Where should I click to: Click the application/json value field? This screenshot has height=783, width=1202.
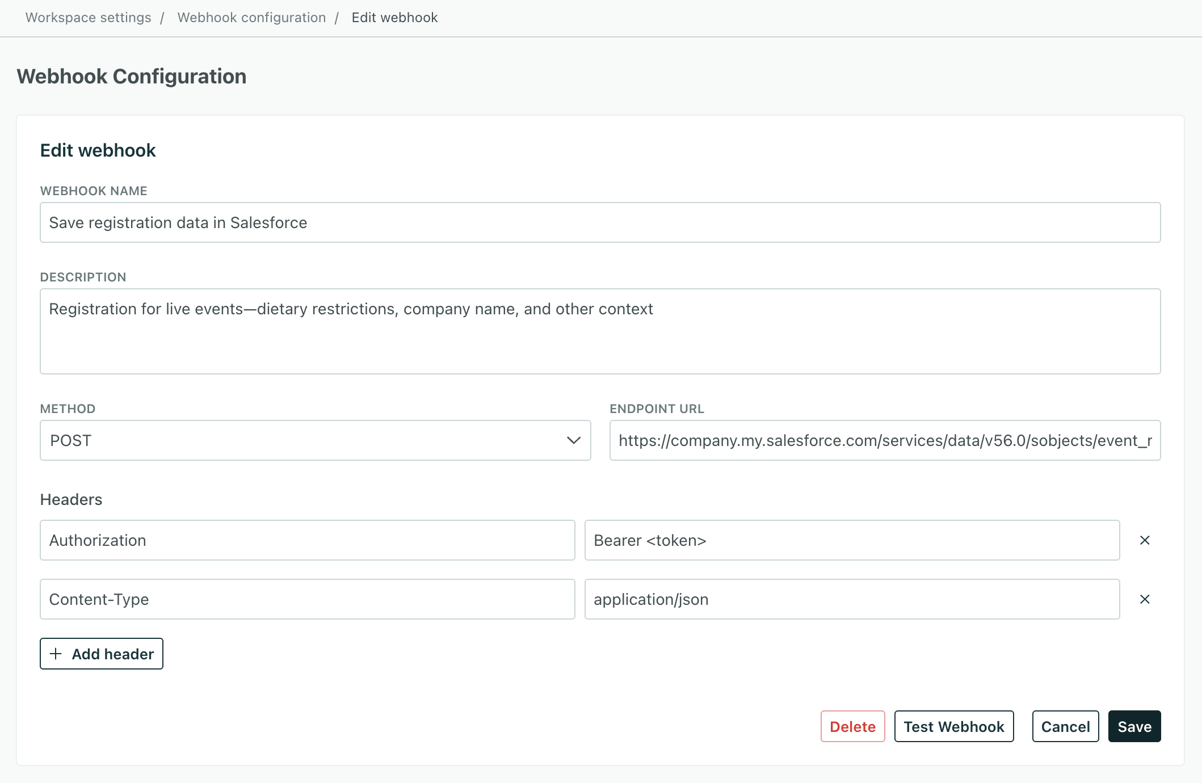[x=852, y=599]
